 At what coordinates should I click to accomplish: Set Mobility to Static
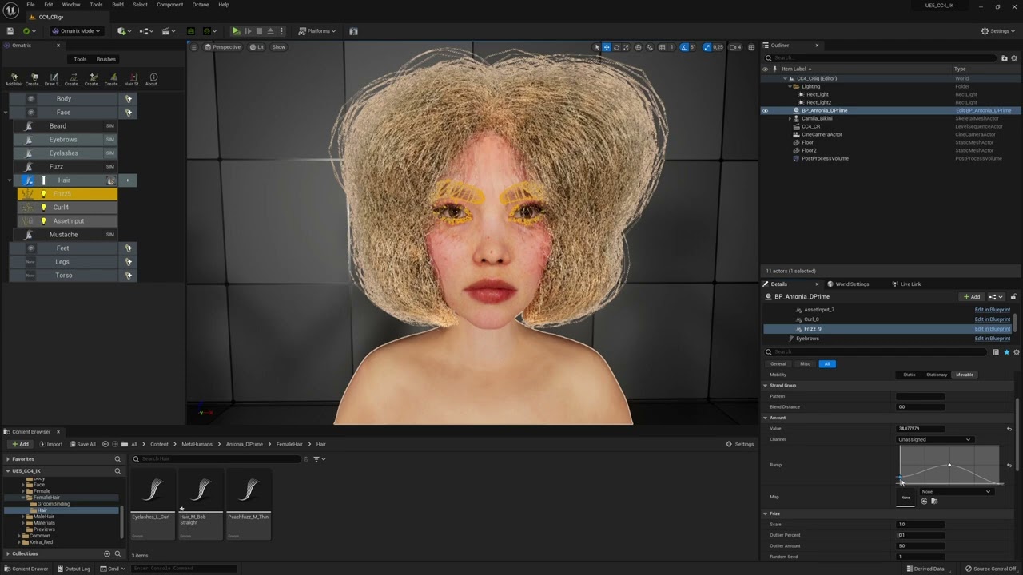(909, 375)
